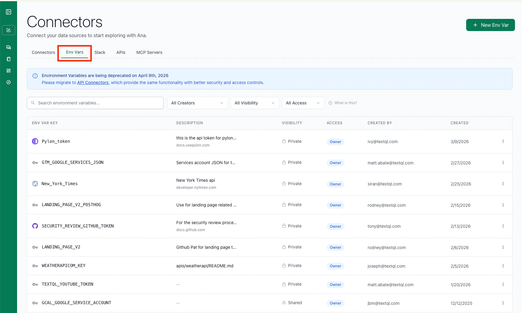Open the notebook icon in sidebar

pyautogui.click(x=9, y=59)
